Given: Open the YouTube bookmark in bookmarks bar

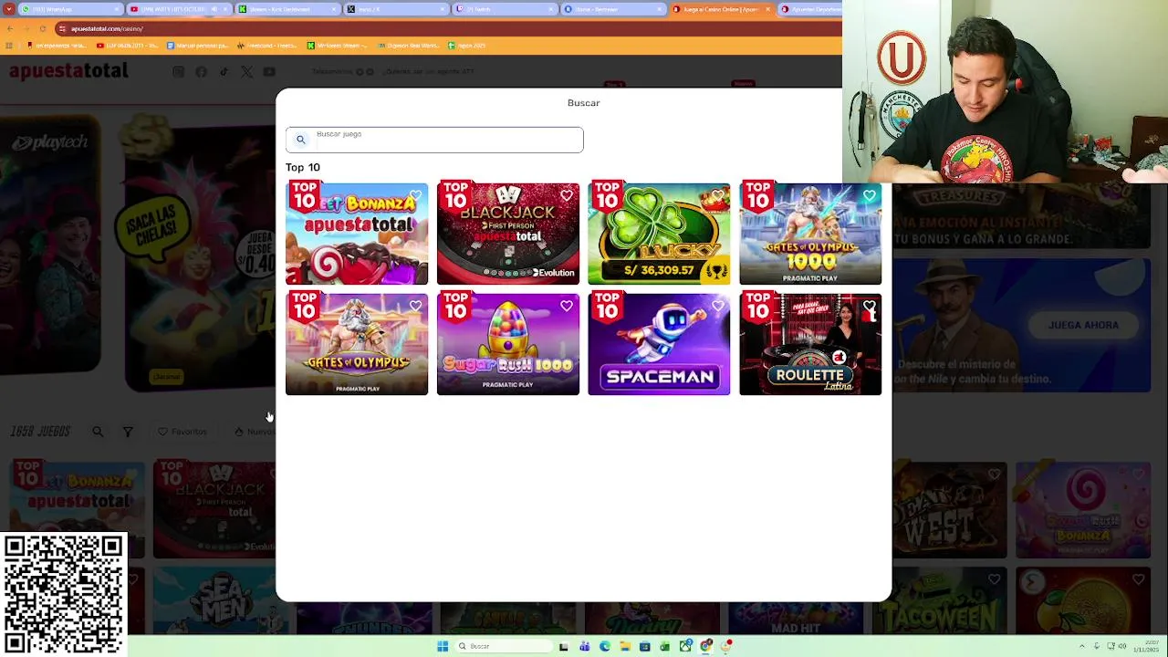Looking at the screenshot, I should pos(127,45).
